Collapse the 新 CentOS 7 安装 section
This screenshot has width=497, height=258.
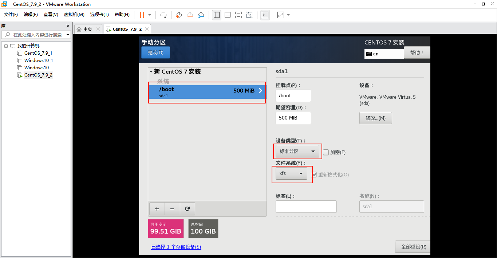(x=151, y=72)
